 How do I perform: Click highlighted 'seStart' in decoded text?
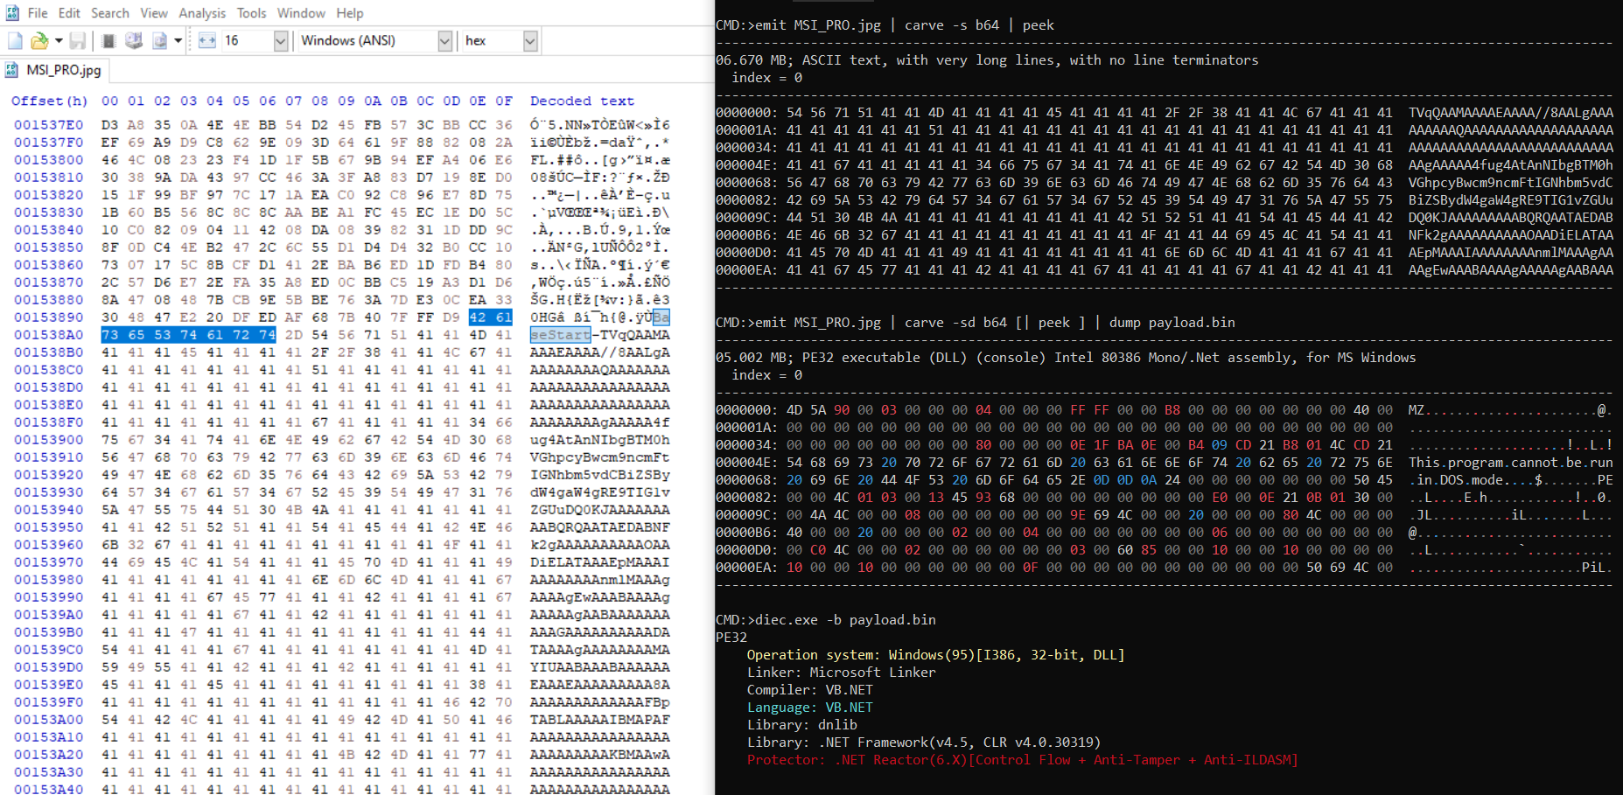(560, 335)
